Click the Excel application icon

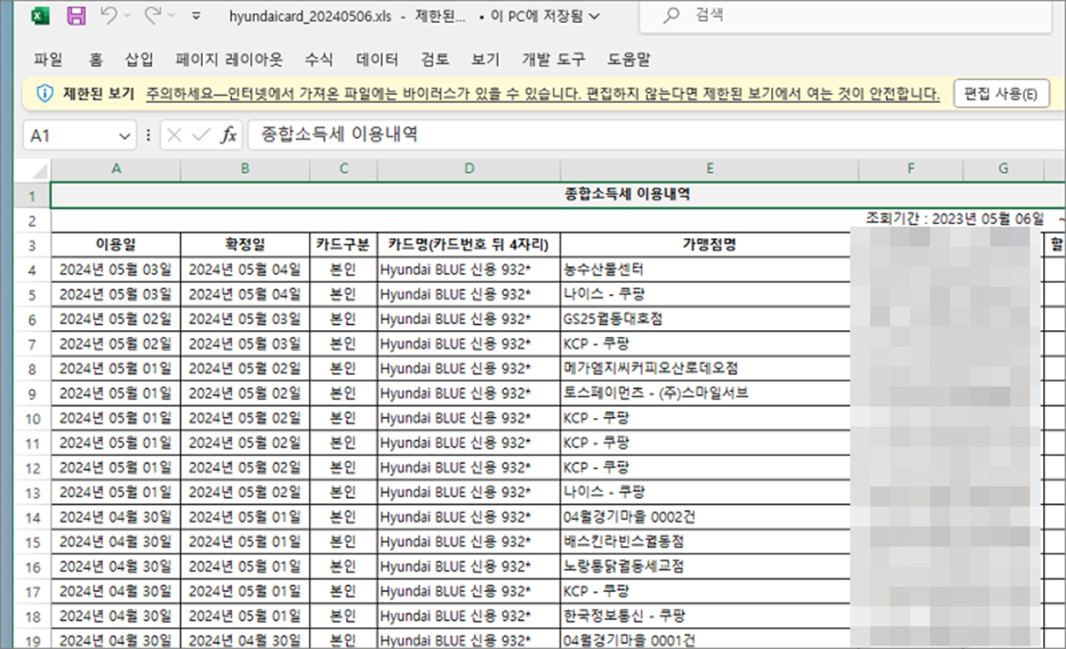coord(40,15)
